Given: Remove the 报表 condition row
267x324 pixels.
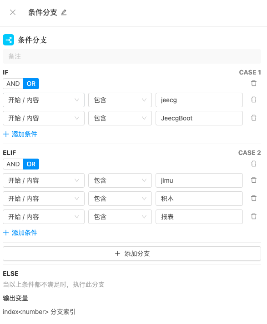Looking at the screenshot, I should click(x=253, y=216).
